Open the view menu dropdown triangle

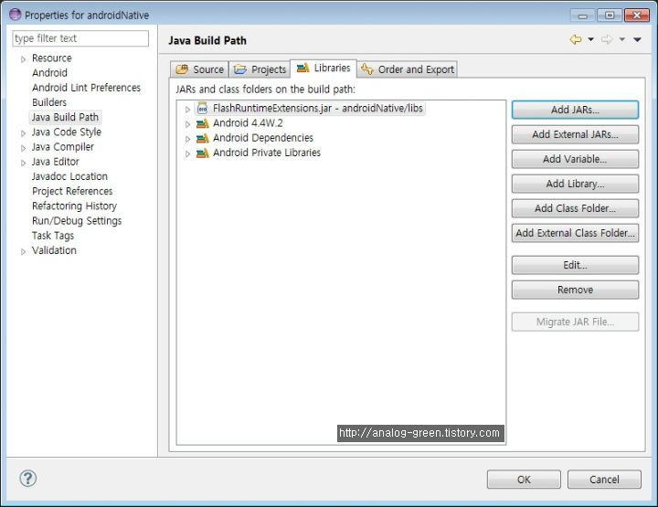[x=638, y=39]
